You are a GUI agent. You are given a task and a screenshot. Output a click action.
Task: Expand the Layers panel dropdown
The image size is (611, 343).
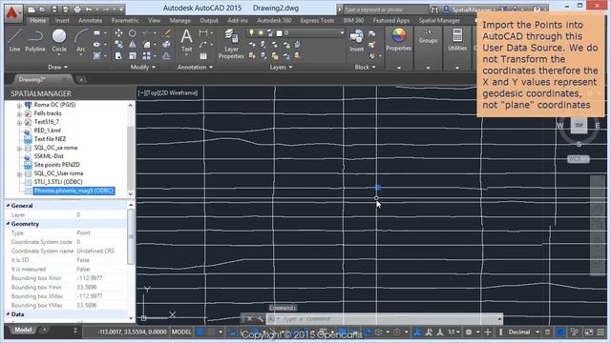click(281, 67)
